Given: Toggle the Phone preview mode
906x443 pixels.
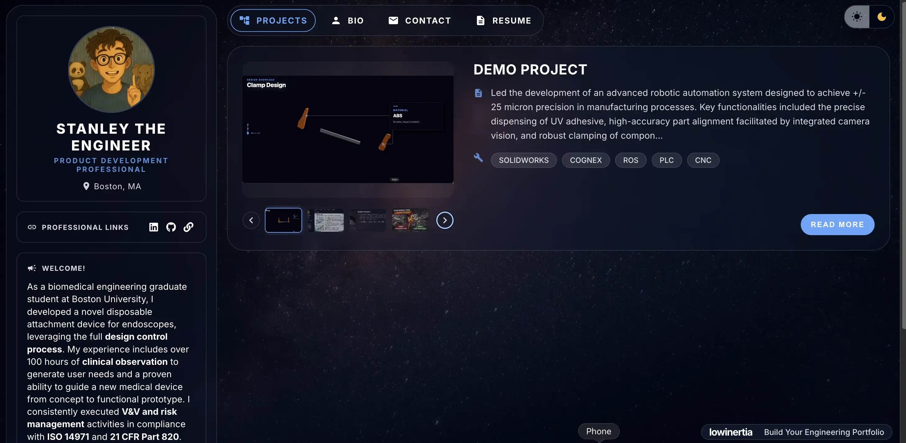Looking at the screenshot, I should (x=598, y=431).
